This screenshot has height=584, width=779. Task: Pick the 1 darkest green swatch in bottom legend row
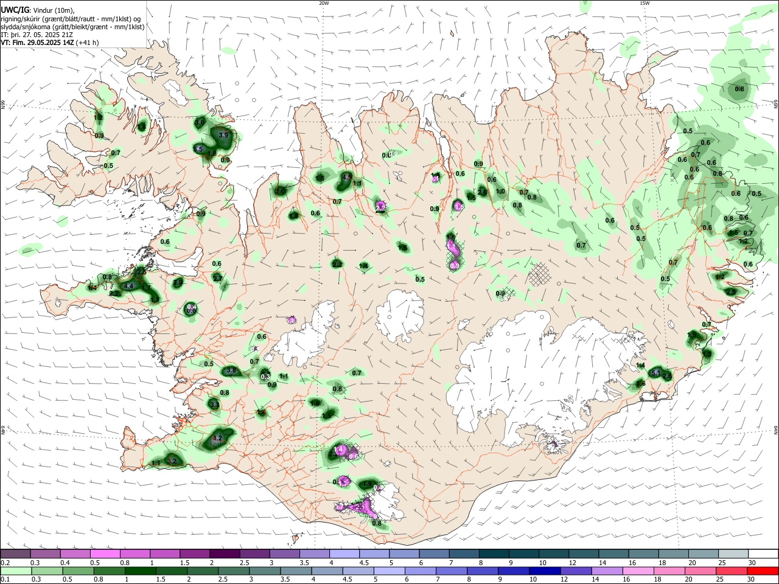click(x=139, y=571)
